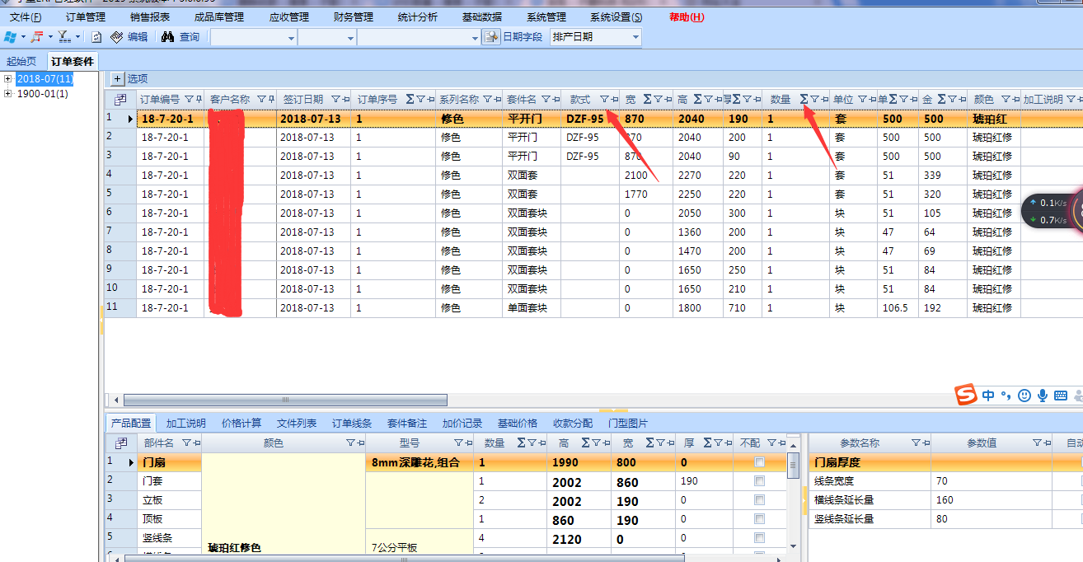Viewport: 1083px width, 562px height.
Task: Switch to the 起始页 tab
Action: [x=21, y=61]
